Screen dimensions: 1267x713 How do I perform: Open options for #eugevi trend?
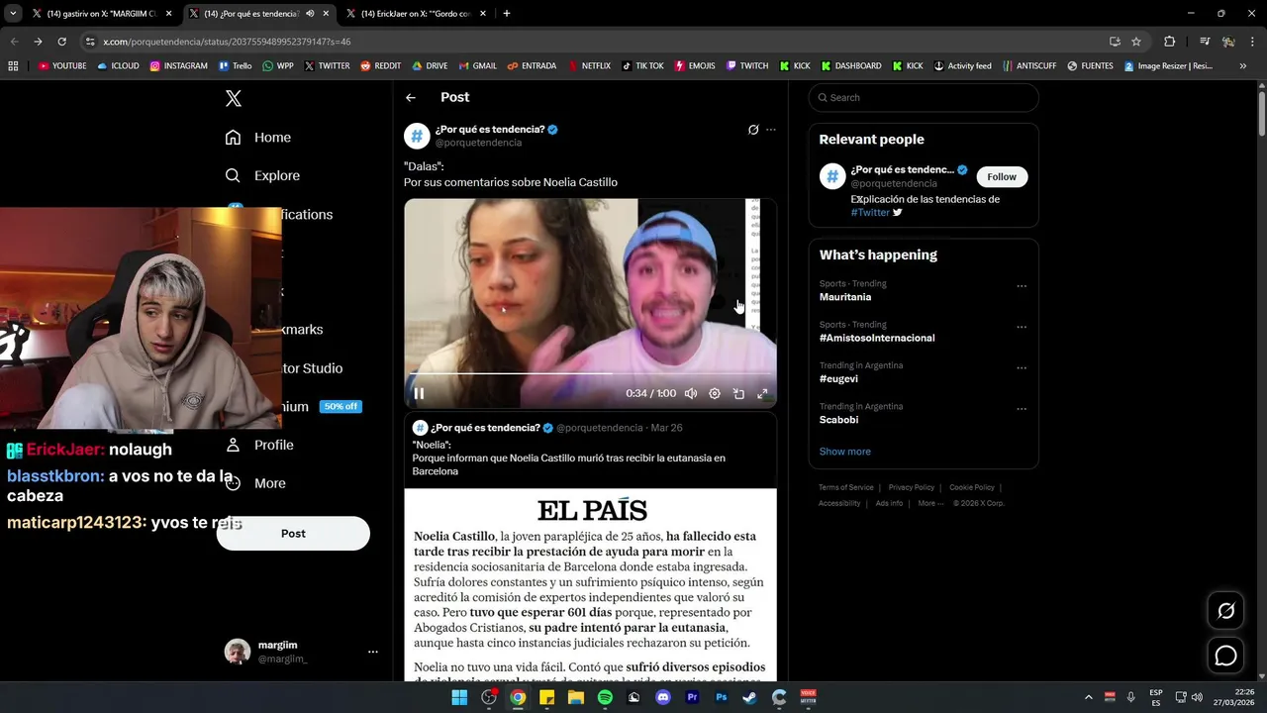click(1022, 367)
